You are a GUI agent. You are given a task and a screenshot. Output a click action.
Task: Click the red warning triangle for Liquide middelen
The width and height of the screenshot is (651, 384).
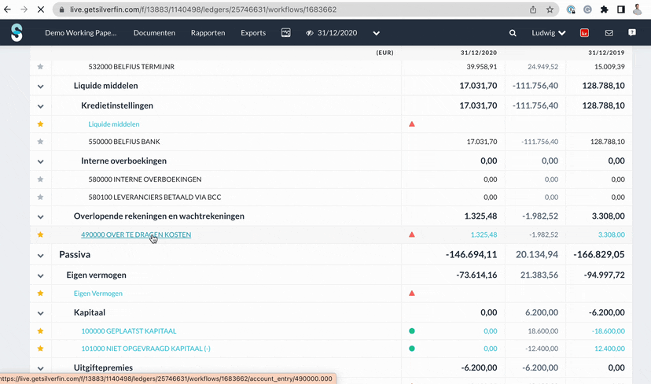coord(412,124)
